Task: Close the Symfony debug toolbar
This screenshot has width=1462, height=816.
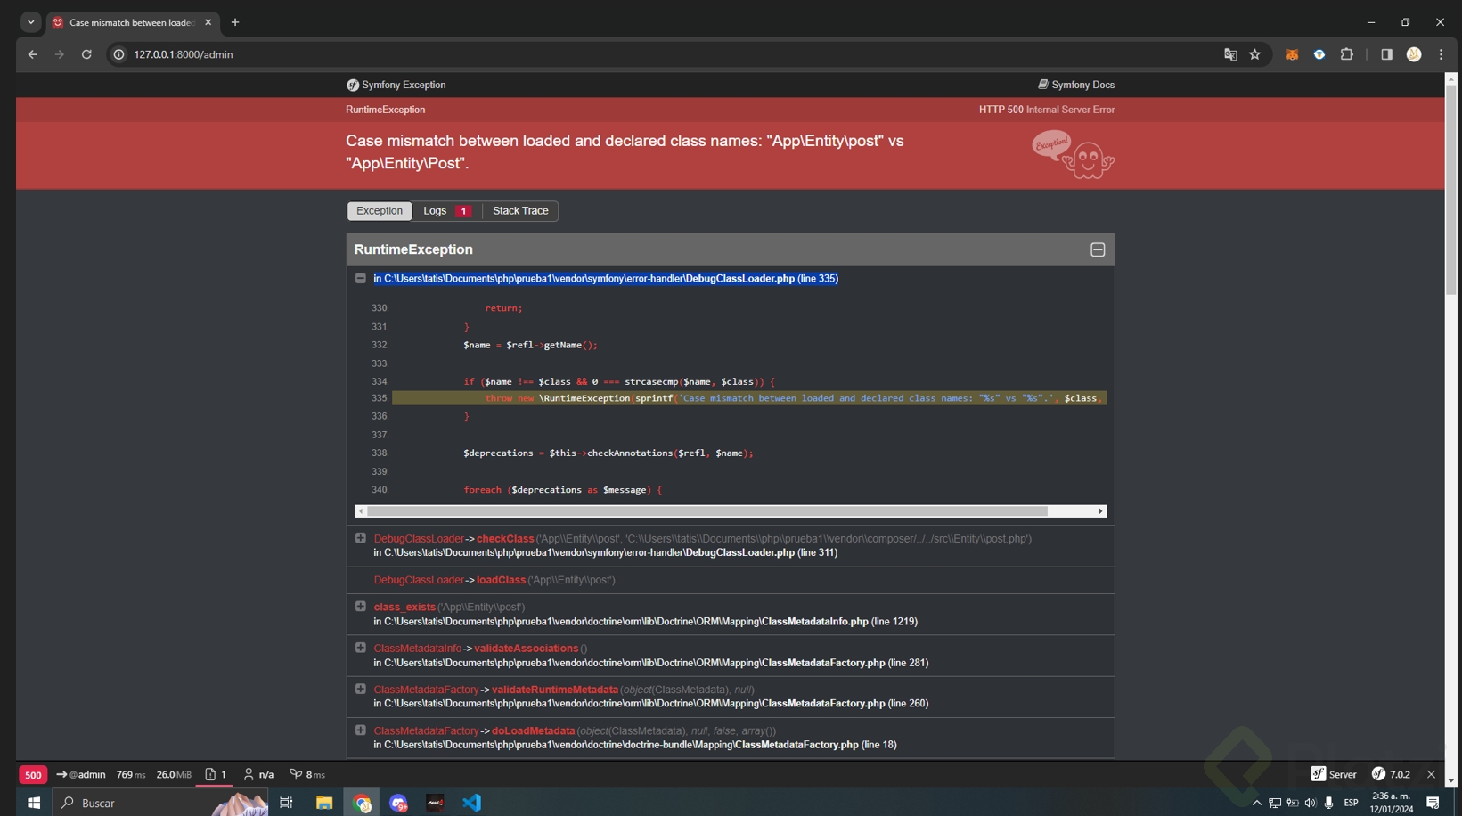Action: tap(1432, 775)
